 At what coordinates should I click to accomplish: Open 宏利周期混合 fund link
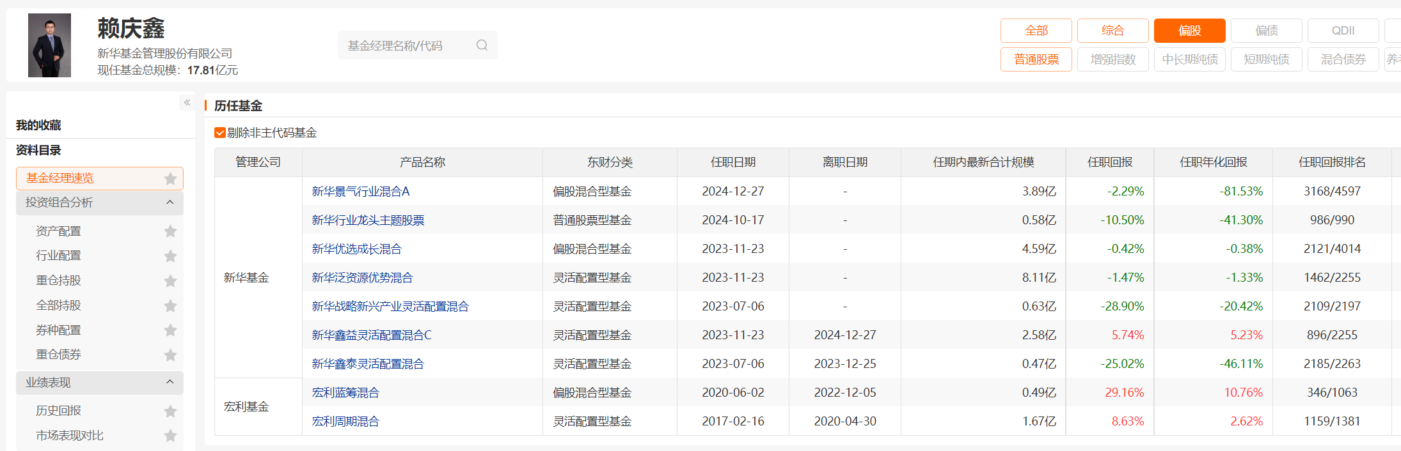pyautogui.click(x=345, y=421)
